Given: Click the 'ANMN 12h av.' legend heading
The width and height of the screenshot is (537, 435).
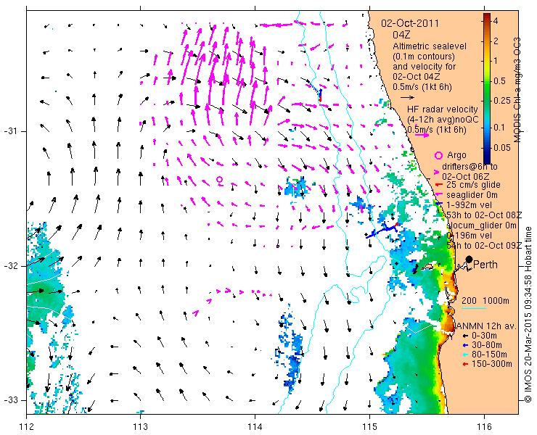Looking at the screenshot, I should [486, 326].
